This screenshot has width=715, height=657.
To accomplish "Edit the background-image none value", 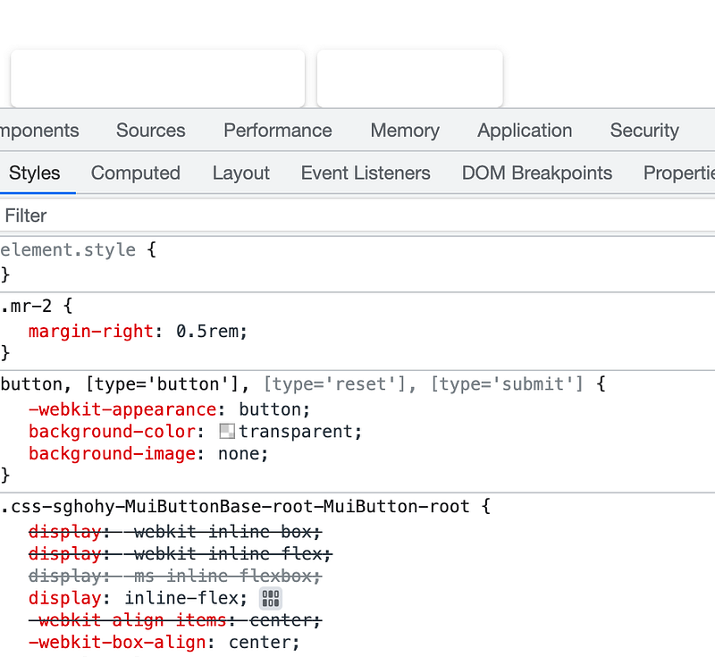I will coord(238,454).
